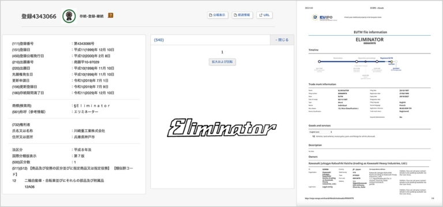Select the status text 存続-登録-継続
Viewport: 443px width, 207px height.
click(92, 16)
